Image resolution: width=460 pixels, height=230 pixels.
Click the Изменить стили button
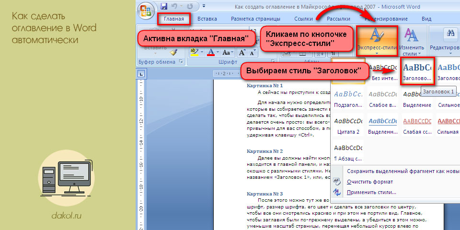tap(411, 42)
